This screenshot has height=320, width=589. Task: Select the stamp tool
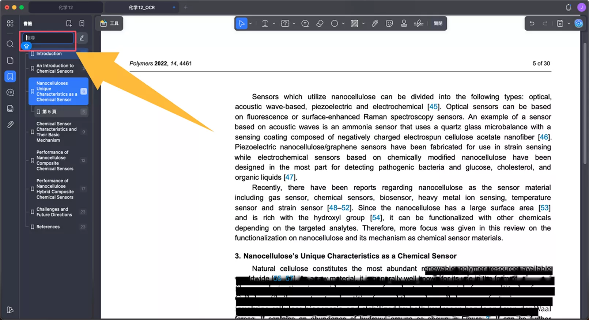404,23
